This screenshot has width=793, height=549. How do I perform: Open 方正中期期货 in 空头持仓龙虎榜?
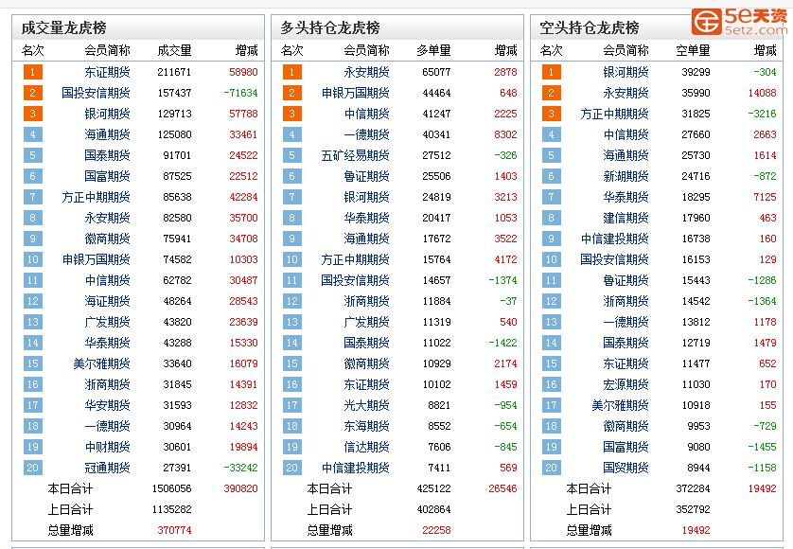pyautogui.click(x=614, y=114)
